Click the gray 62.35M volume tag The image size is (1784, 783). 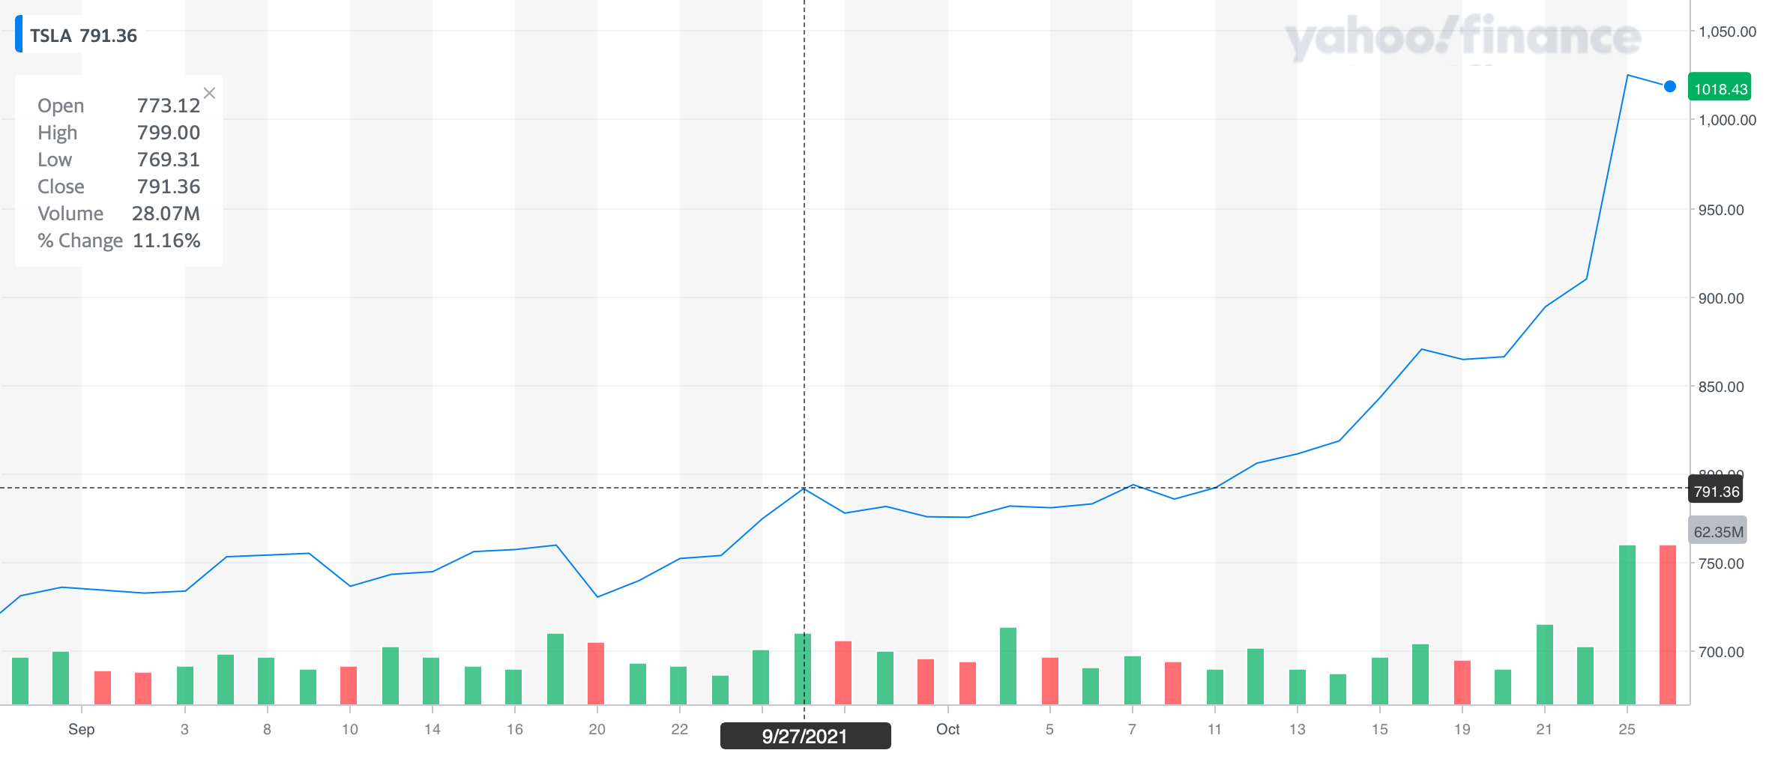pyautogui.click(x=1717, y=532)
